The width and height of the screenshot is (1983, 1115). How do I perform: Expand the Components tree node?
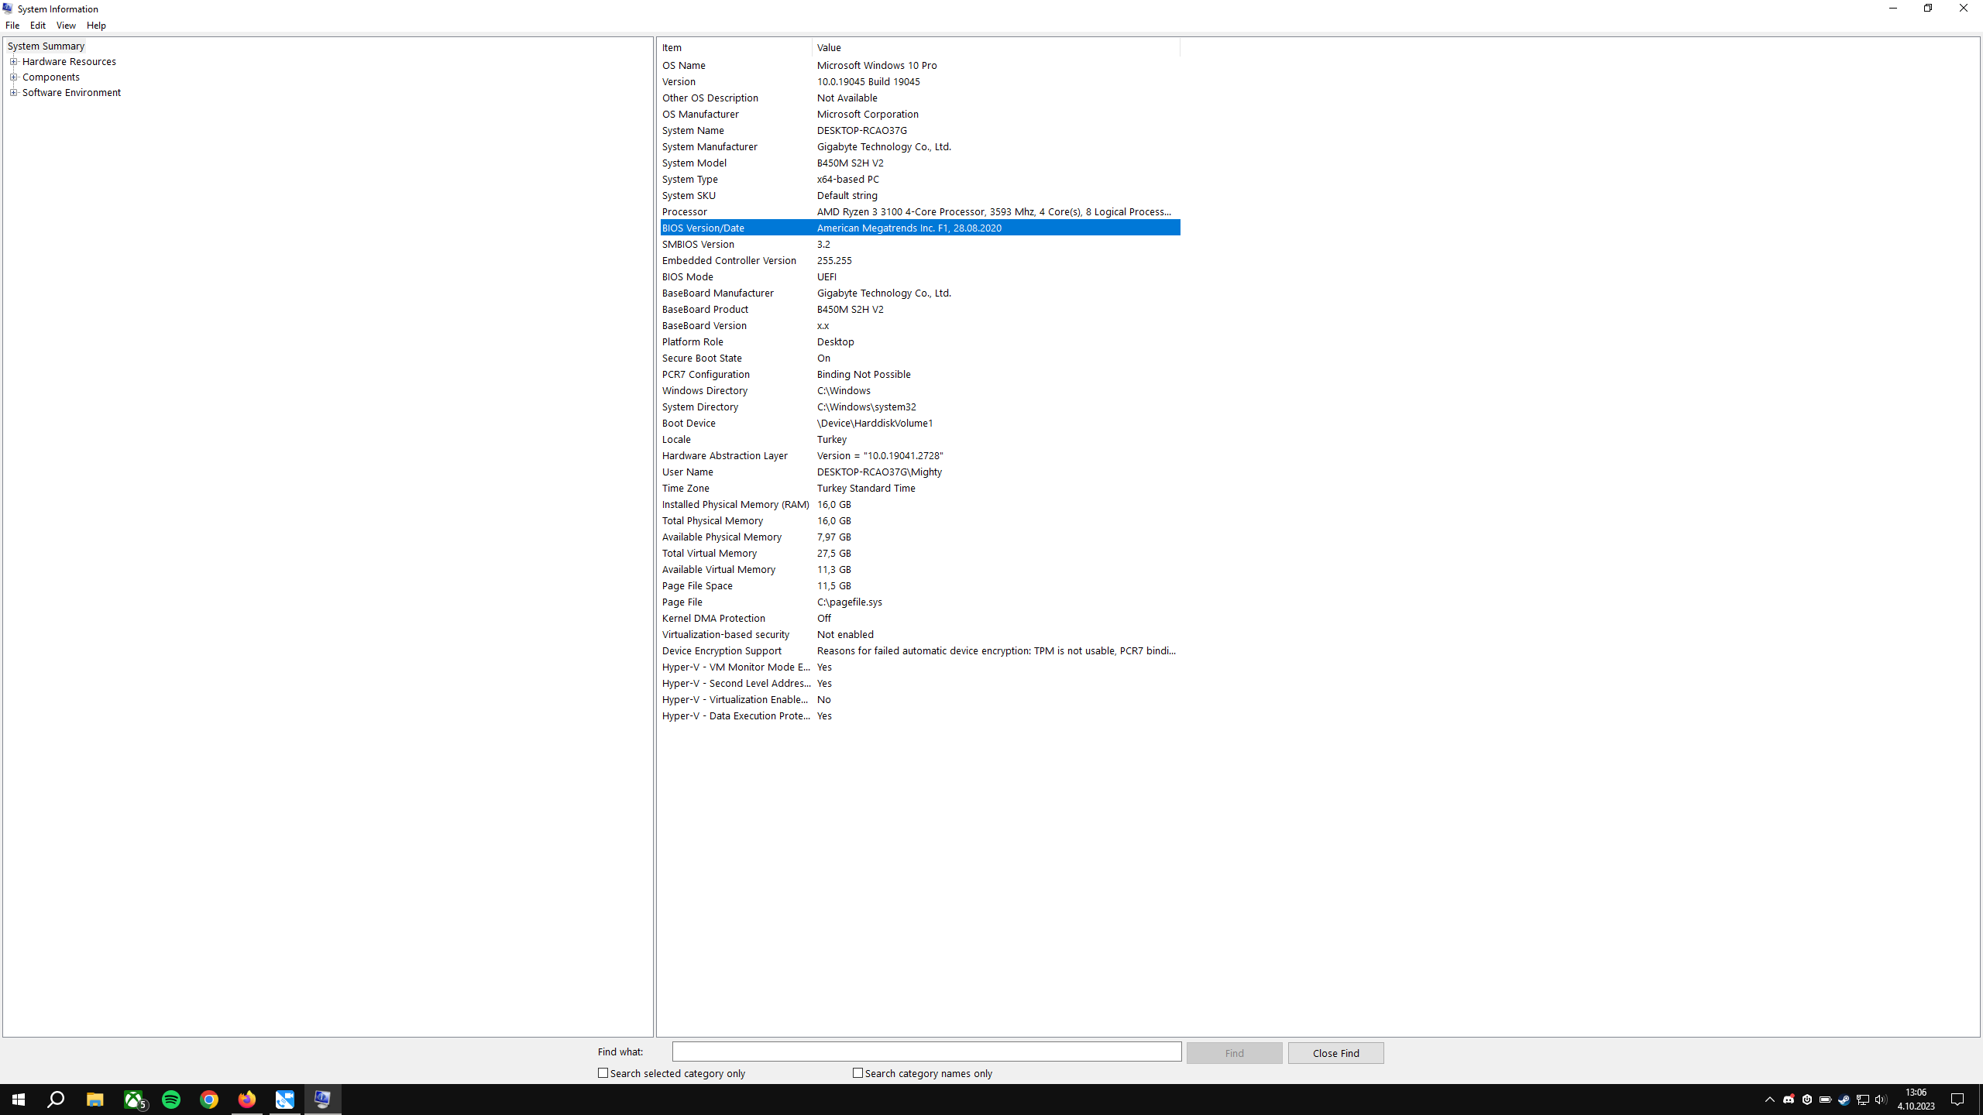pyautogui.click(x=13, y=77)
